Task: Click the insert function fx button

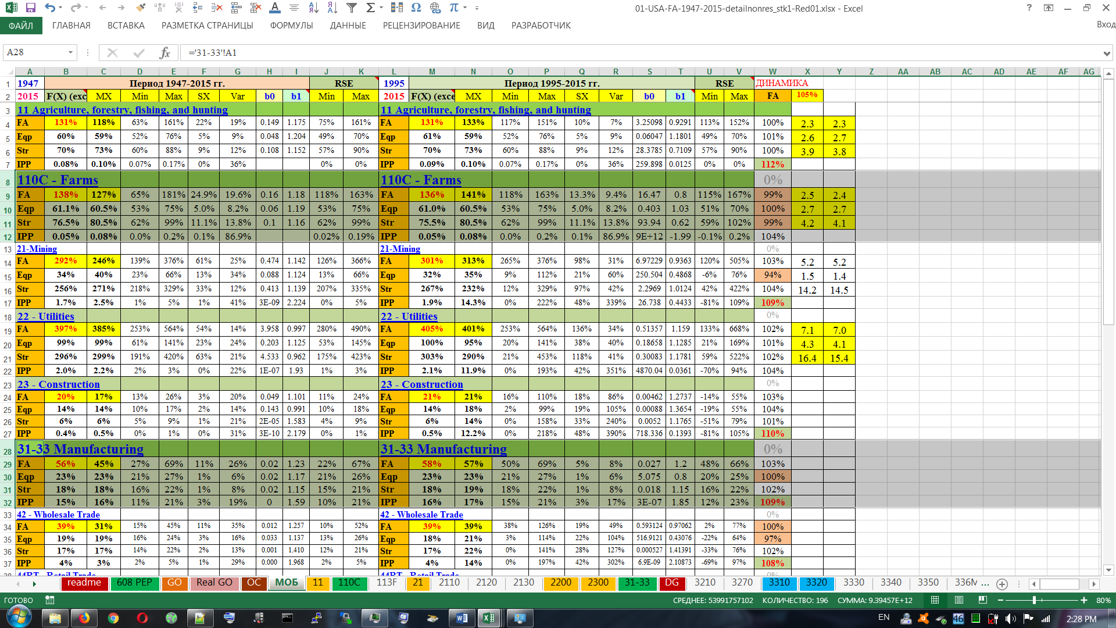Action: (x=164, y=53)
